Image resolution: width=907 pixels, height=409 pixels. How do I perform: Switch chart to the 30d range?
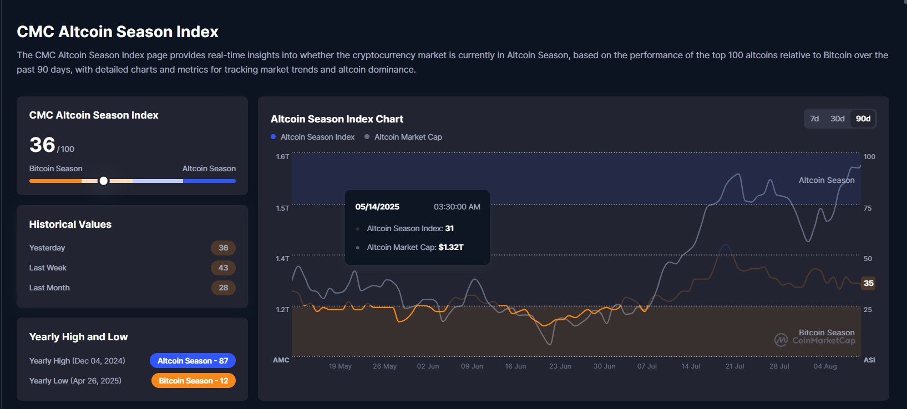pyautogui.click(x=837, y=119)
